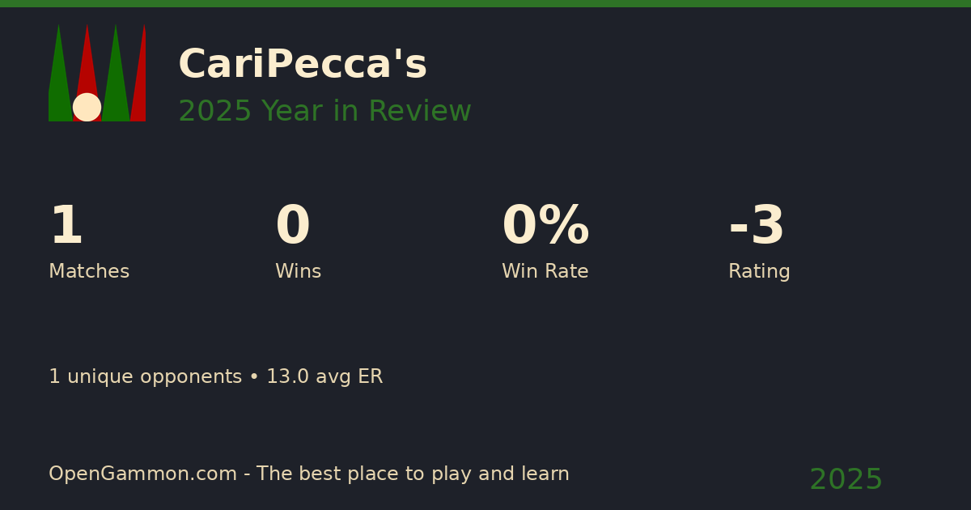The height and width of the screenshot is (510, 971).
Task: Select the 'Rating' label
Action: pyautogui.click(x=759, y=272)
